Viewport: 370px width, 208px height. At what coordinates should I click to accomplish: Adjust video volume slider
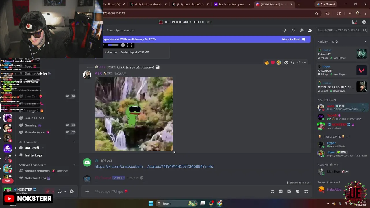113,45
